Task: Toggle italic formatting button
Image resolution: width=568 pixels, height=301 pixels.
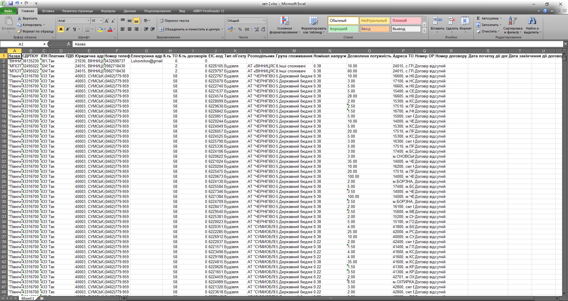Action: (x=68, y=29)
